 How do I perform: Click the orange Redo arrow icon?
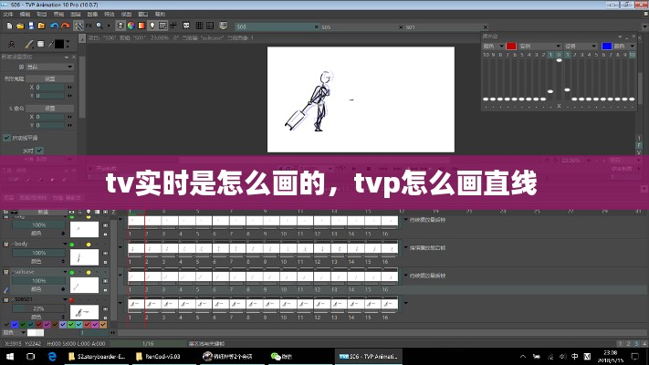(x=63, y=26)
